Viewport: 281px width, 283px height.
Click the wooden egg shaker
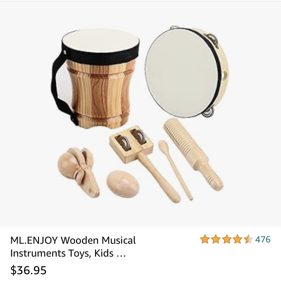click(x=123, y=182)
